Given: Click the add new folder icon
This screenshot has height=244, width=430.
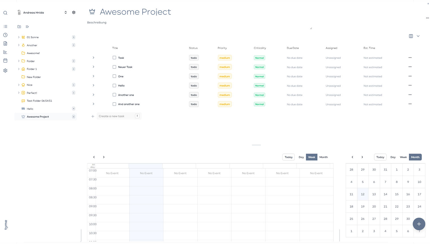Looking at the screenshot, I should coord(19,27).
